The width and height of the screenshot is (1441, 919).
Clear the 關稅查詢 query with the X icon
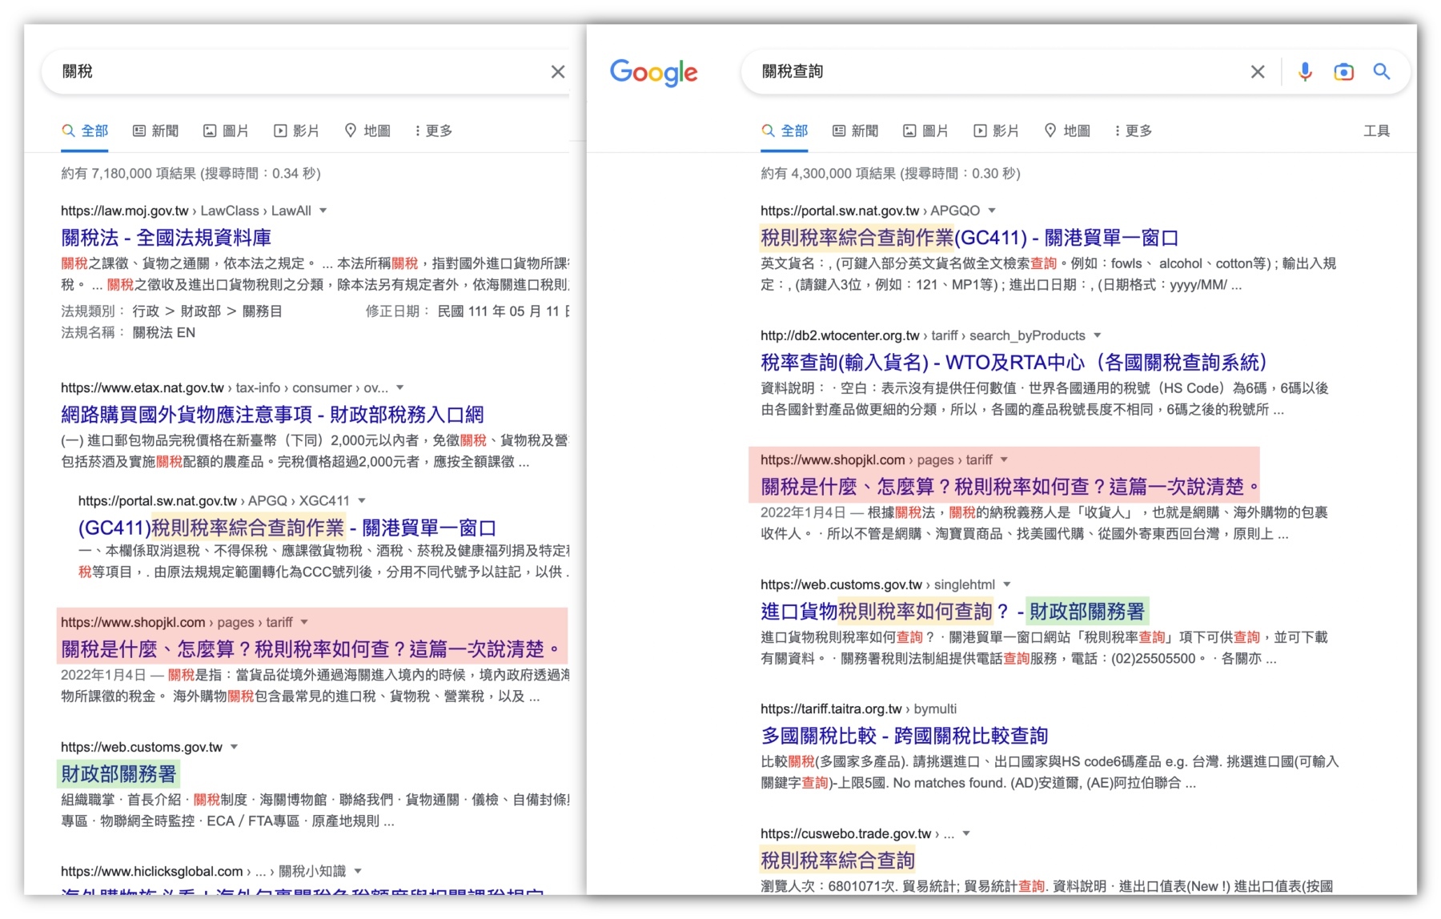pos(1257,72)
